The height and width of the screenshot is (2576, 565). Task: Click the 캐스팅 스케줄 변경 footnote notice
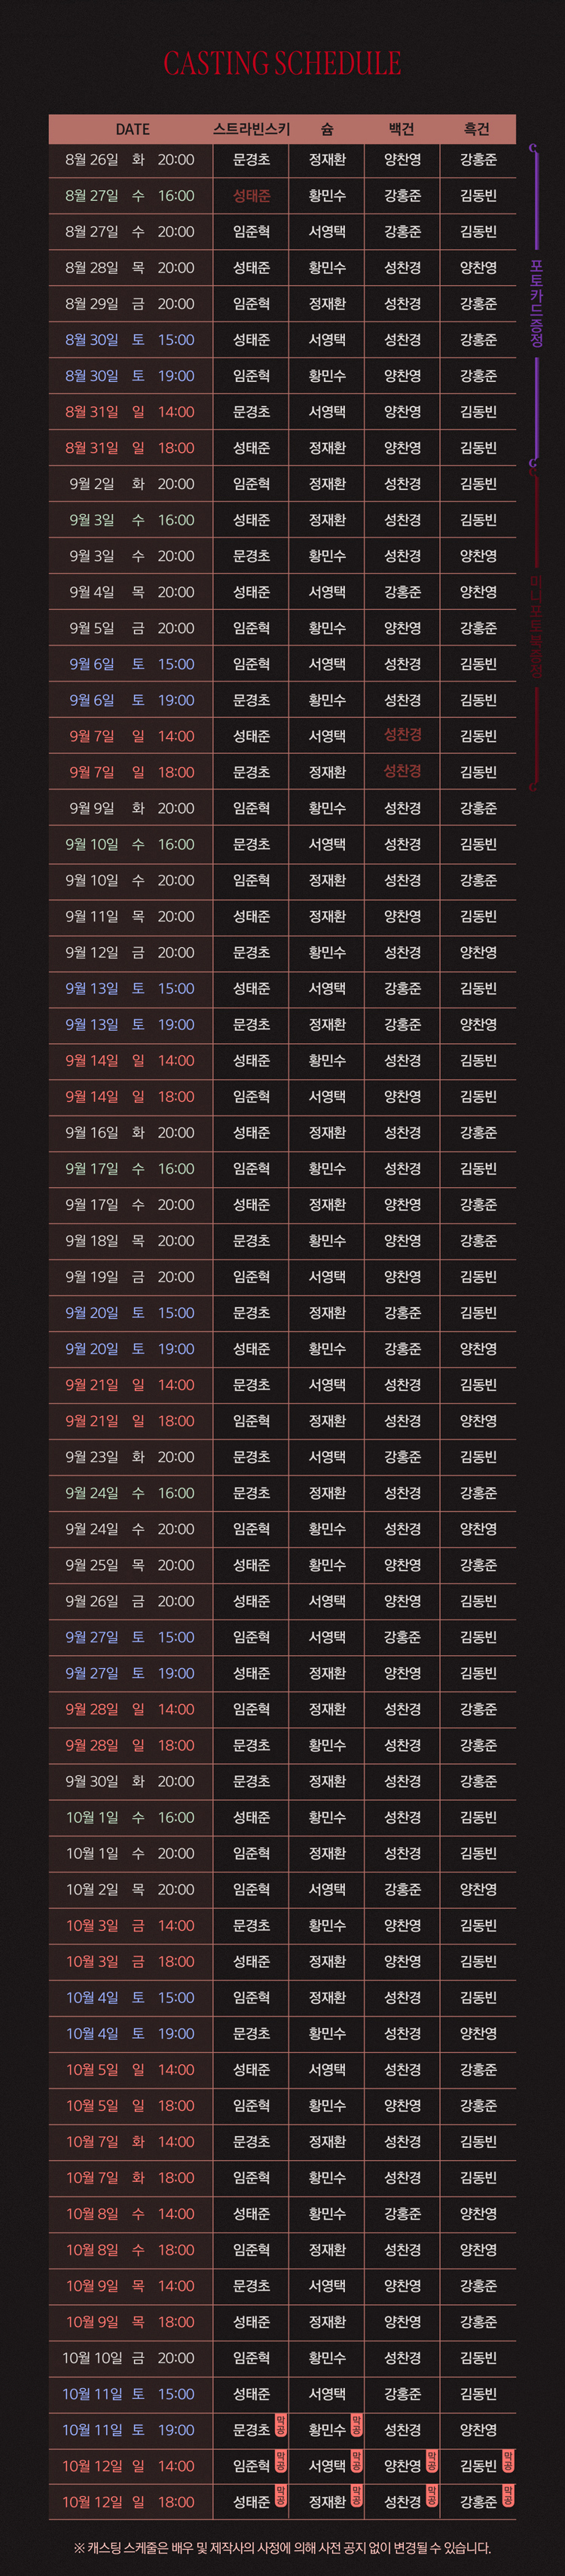pos(282,2547)
